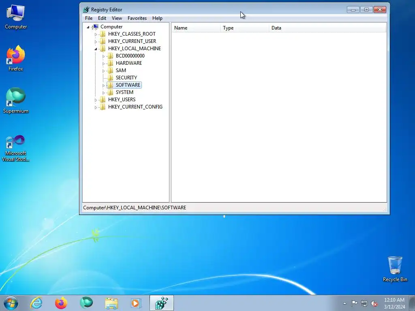Open the muted volume tray icon
This screenshot has height=311, width=415.
[x=374, y=303]
